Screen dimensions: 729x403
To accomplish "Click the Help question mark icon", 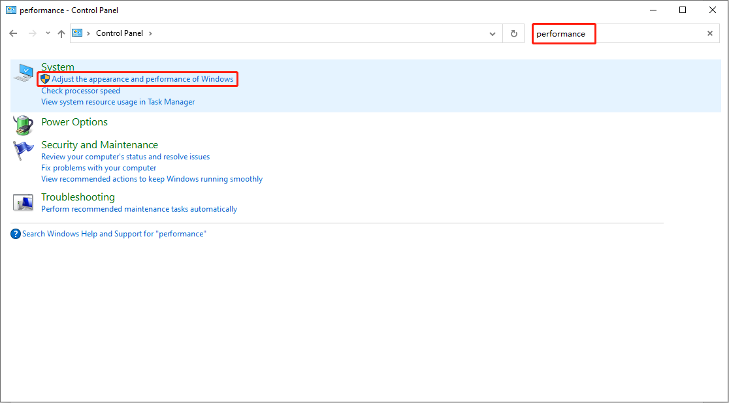I will point(15,233).
